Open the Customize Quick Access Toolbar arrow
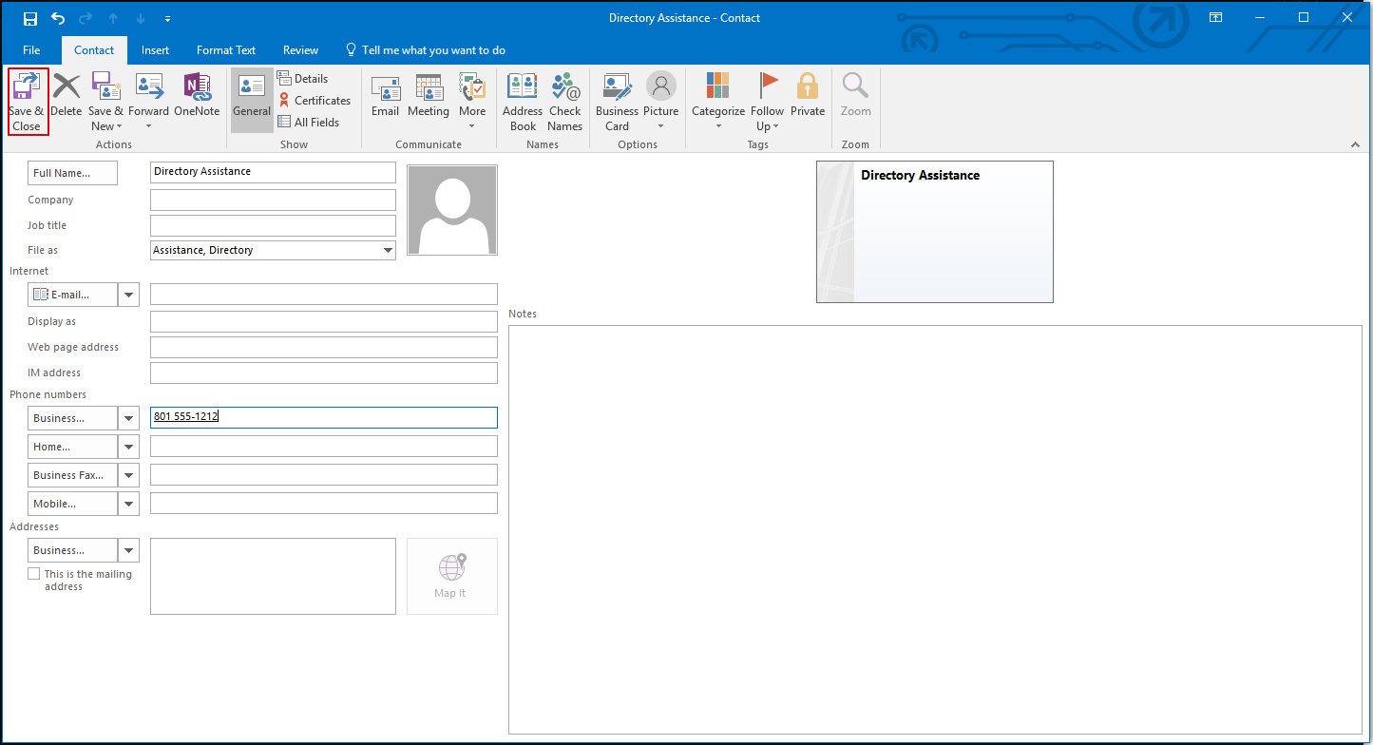Viewport: 1373px width, 745px height. (x=168, y=18)
